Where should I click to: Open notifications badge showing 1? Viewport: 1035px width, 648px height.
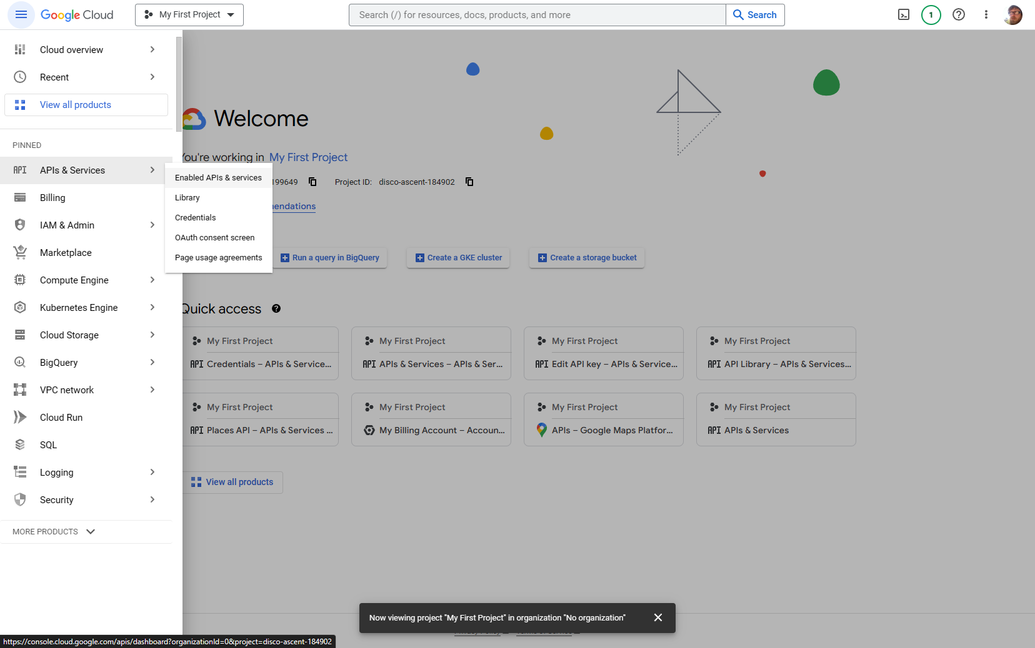pos(931,14)
